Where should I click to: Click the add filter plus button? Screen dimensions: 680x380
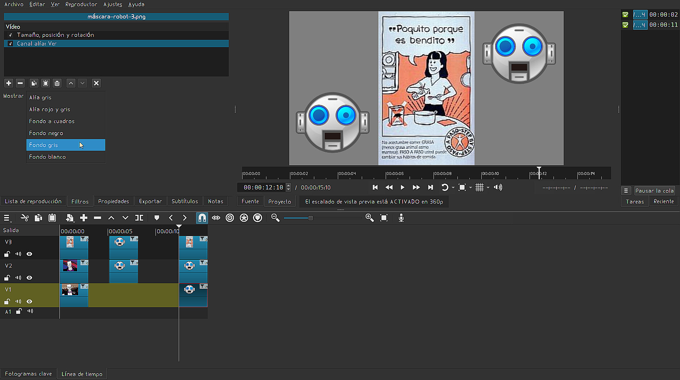[x=9, y=83]
